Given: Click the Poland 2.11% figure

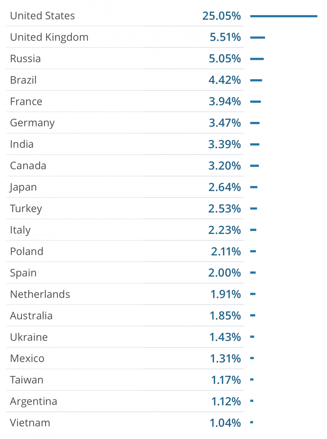Looking at the screenshot, I should [226, 251].
